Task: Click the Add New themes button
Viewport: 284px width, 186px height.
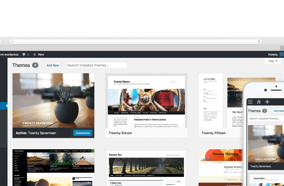Action: pos(53,65)
